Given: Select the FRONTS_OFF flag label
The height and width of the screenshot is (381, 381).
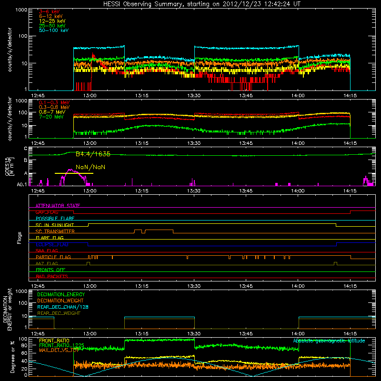Looking at the screenshot, I should coord(50,270).
